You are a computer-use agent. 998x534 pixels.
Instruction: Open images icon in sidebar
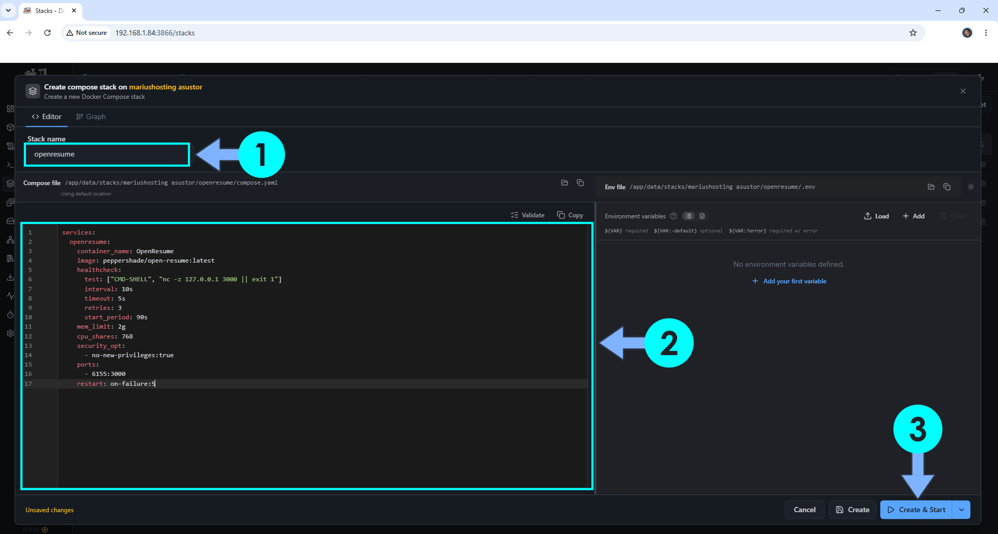(10, 202)
